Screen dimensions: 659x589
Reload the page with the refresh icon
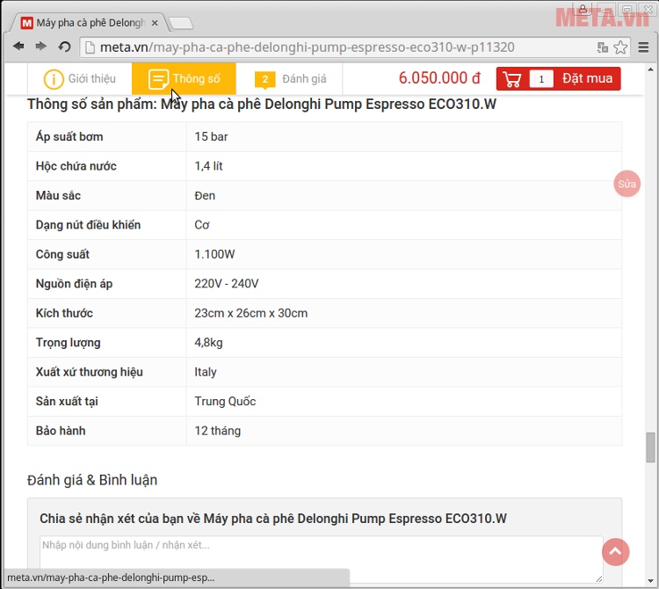pyautogui.click(x=64, y=47)
